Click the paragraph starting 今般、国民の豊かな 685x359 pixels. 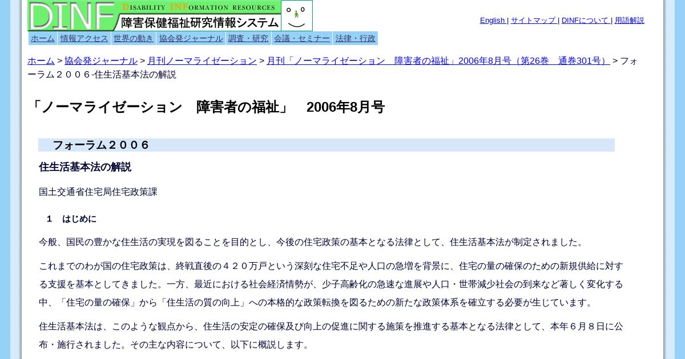pyautogui.click(x=313, y=242)
